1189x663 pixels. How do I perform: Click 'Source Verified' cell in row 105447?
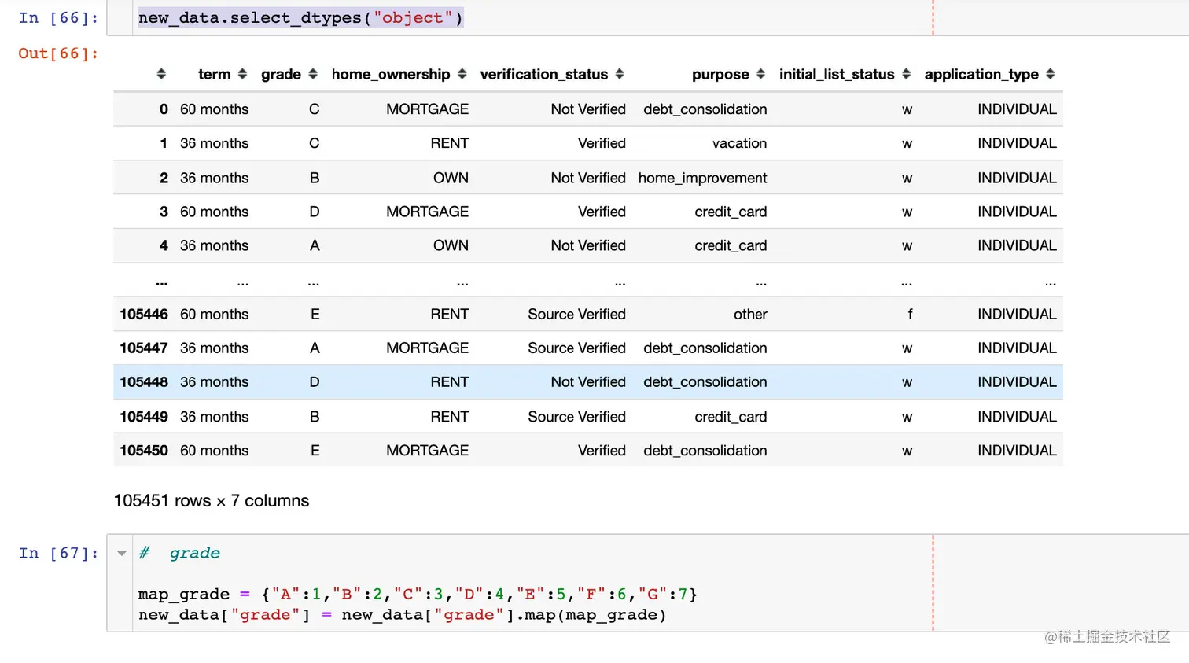pyautogui.click(x=576, y=348)
